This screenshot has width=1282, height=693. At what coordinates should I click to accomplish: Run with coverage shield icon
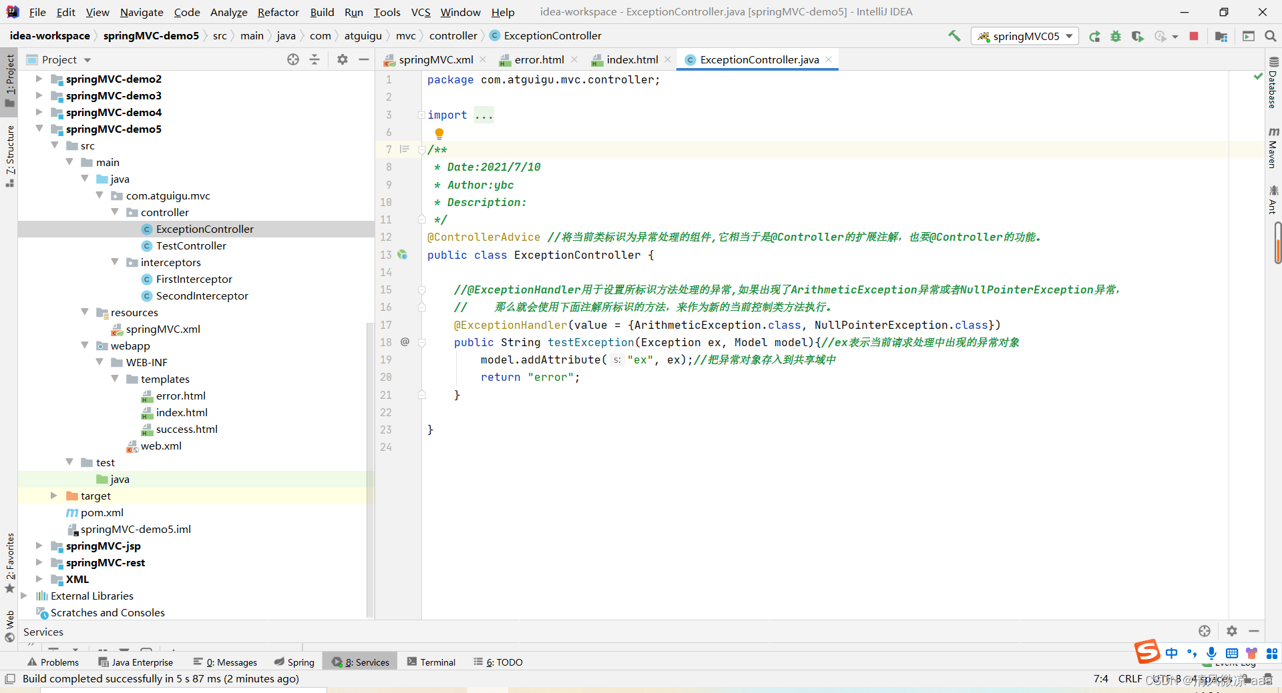point(1137,36)
